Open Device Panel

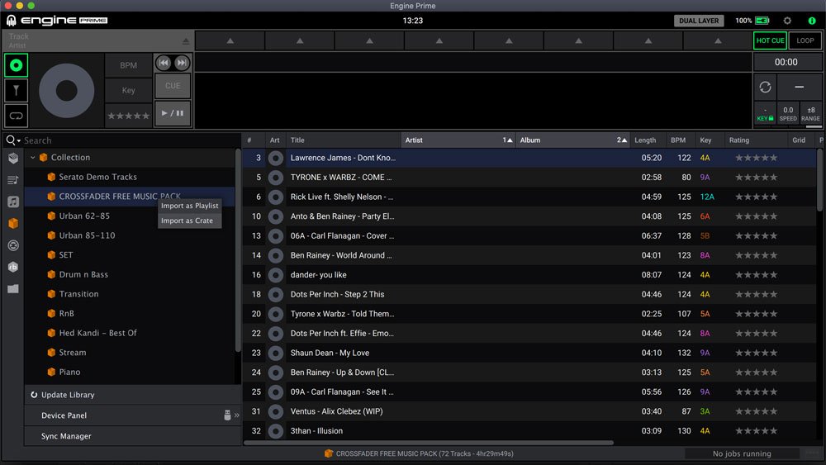pyautogui.click(x=64, y=415)
